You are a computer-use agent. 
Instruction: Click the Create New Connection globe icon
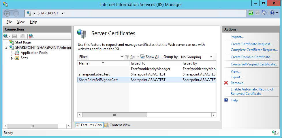click(x=5, y=36)
